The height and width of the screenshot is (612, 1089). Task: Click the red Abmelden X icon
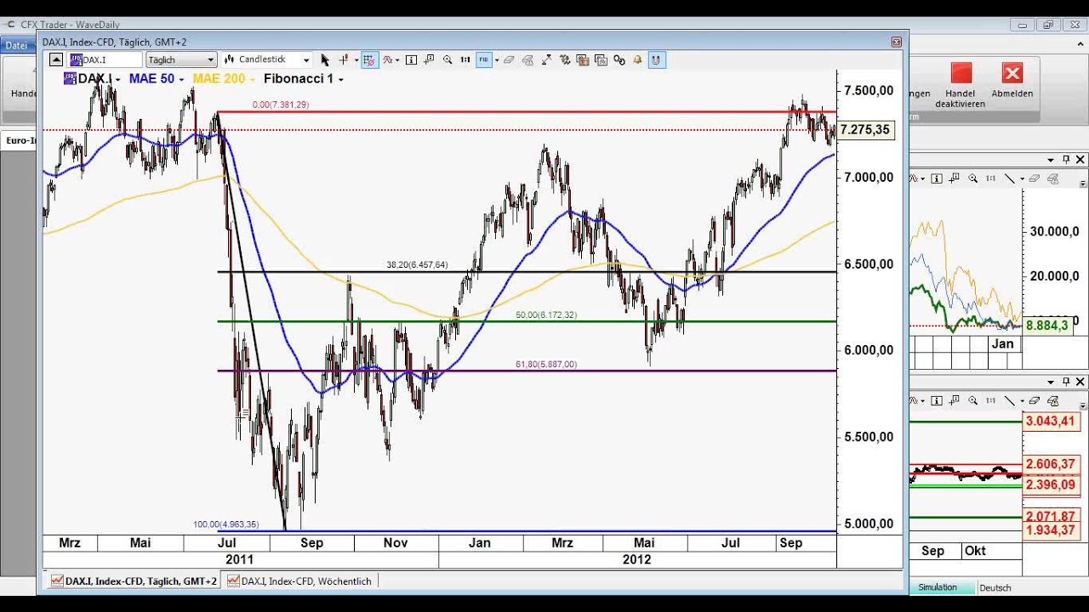(x=1012, y=73)
